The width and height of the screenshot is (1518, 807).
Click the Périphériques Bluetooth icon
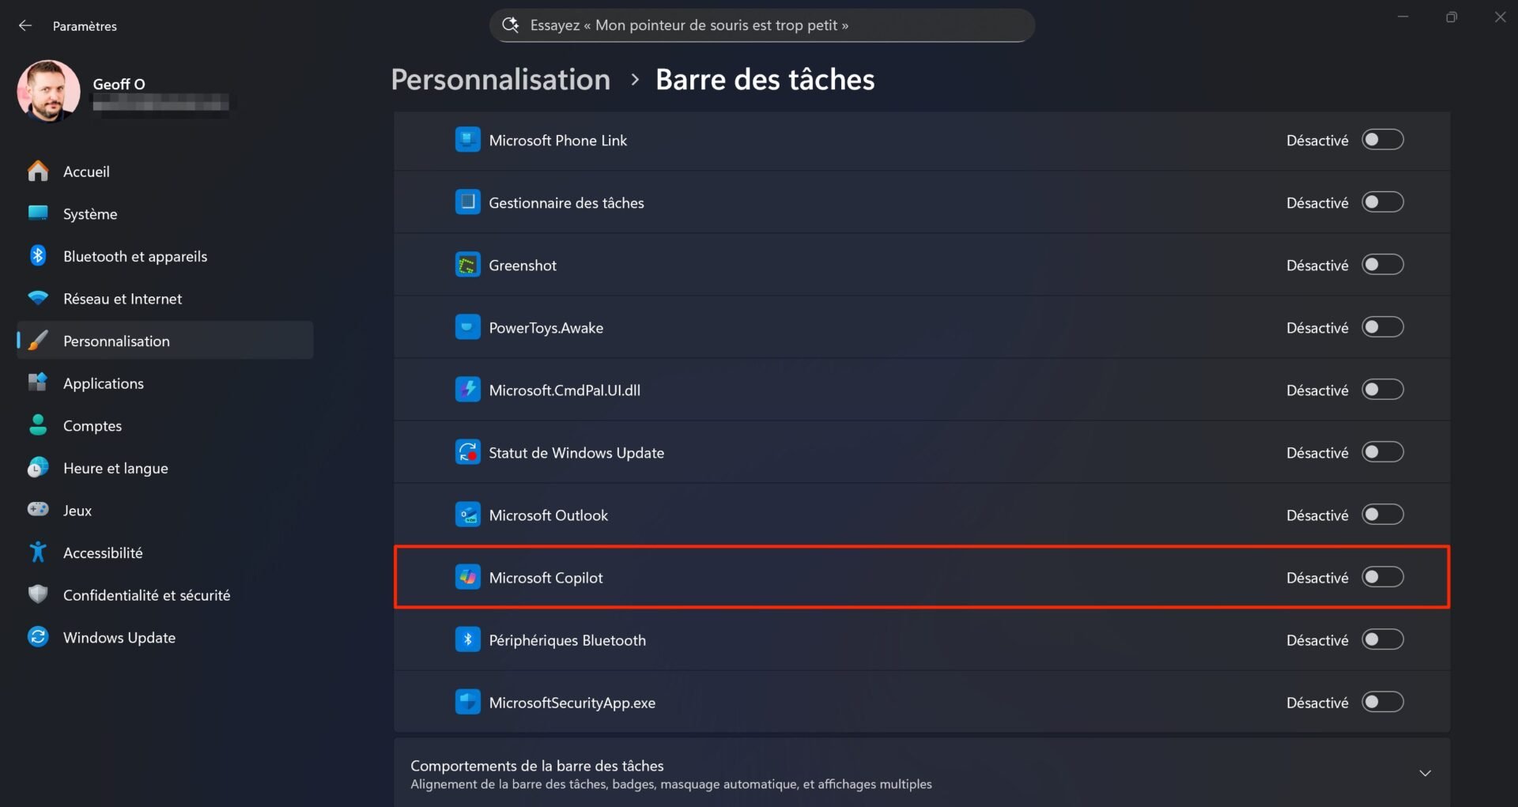click(468, 639)
